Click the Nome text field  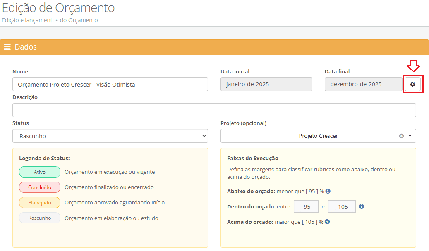(110, 84)
